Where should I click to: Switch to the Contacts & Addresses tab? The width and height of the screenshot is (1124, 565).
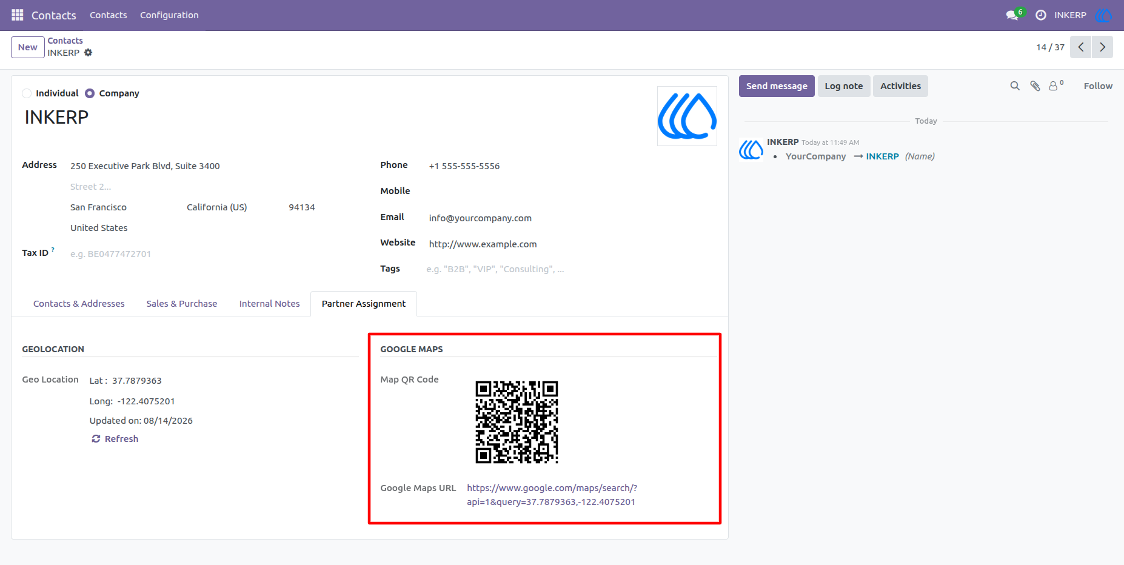point(79,304)
